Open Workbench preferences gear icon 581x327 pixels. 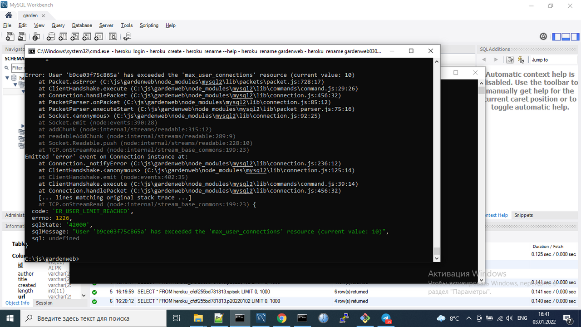tap(543, 37)
